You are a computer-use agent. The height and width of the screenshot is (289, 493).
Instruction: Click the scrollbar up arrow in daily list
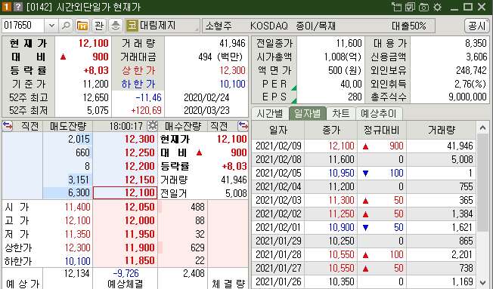[x=482, y=128]
